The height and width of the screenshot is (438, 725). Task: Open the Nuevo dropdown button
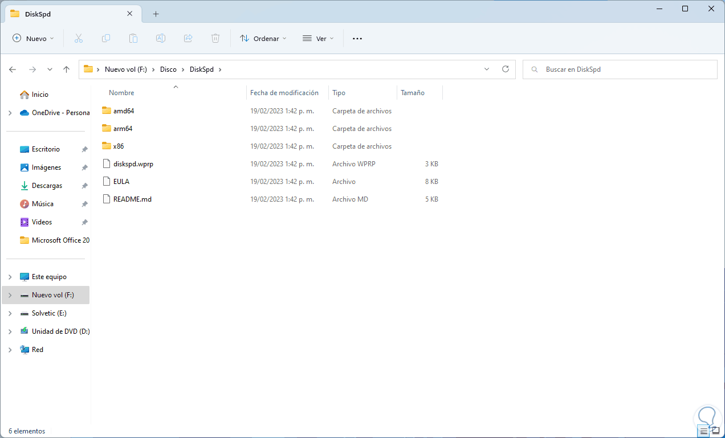(33, 39)
